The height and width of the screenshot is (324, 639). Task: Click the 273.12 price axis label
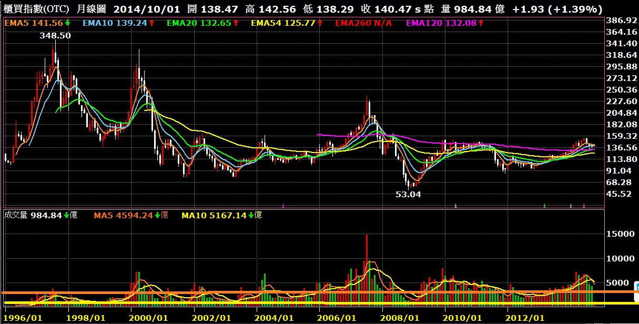pyautogui.click(x=622, y=78)
